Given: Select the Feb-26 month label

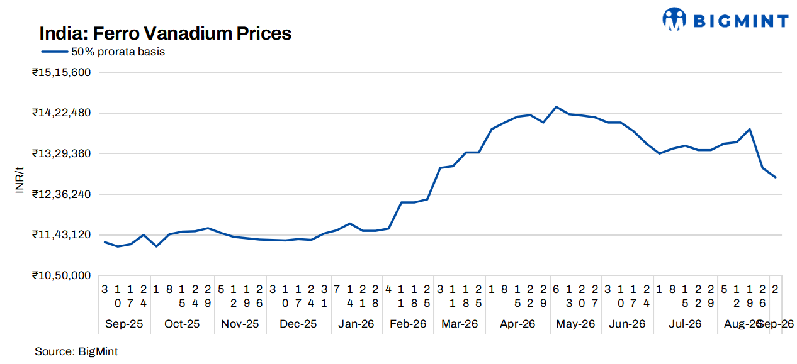Looking at the screenshot, I should click(409, 324).
